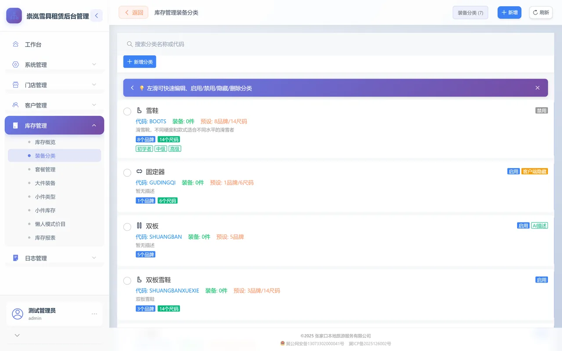Select the 双板 category radio button
The height and width of the screenshot is (351, 562).
coord(127,227)
